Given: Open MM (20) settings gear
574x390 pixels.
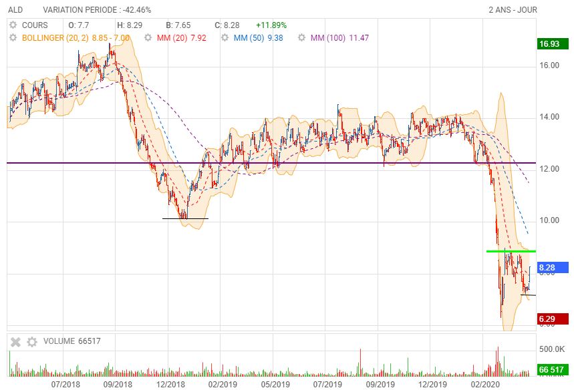Looking at the screenshot, I should [x=148, y=37].
